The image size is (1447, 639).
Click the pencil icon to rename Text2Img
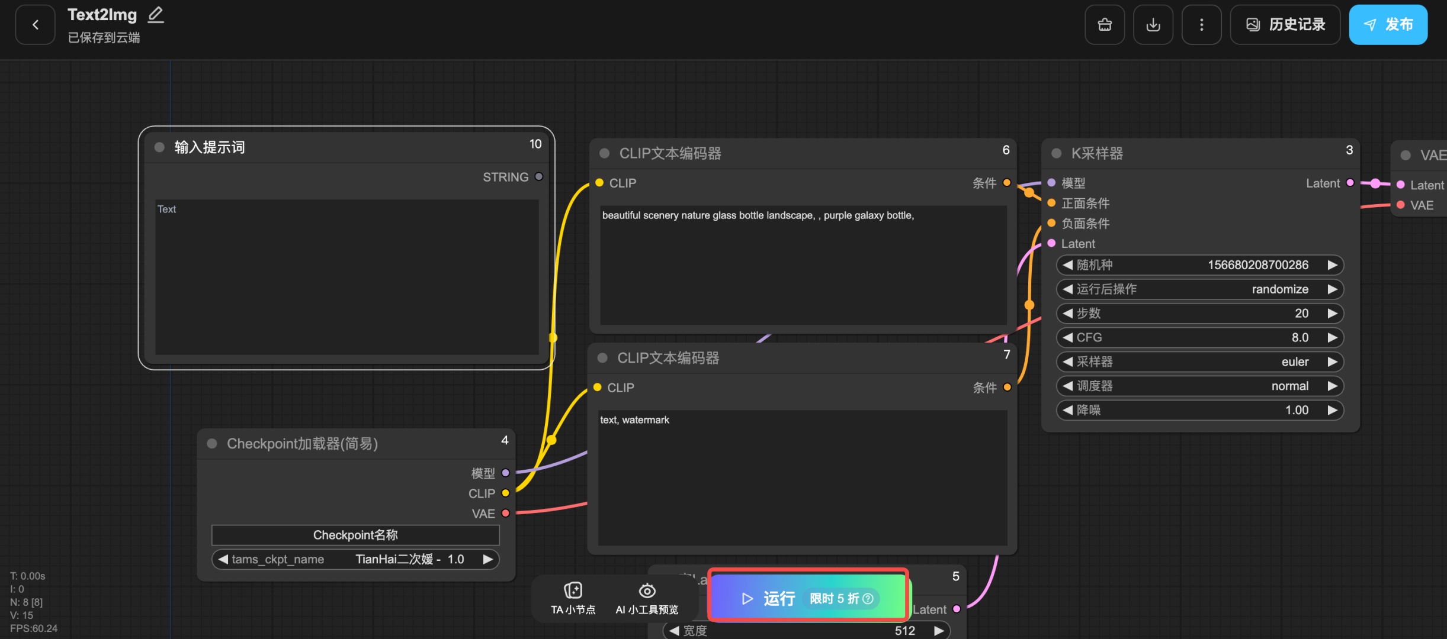[x=156, y=14]
